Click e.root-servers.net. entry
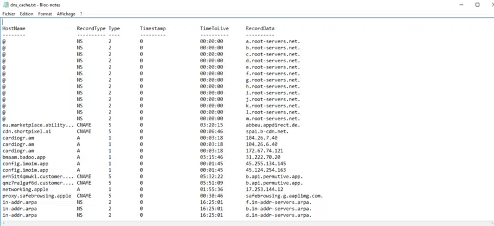The height and width of the screenshot is (226, 494). (273, 67)
